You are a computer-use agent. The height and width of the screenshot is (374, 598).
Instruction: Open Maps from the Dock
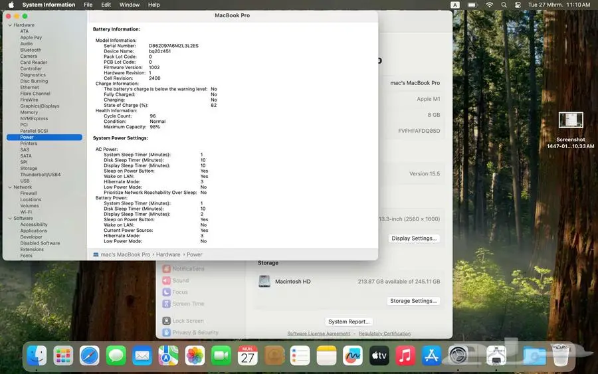(x=169, y=355)
